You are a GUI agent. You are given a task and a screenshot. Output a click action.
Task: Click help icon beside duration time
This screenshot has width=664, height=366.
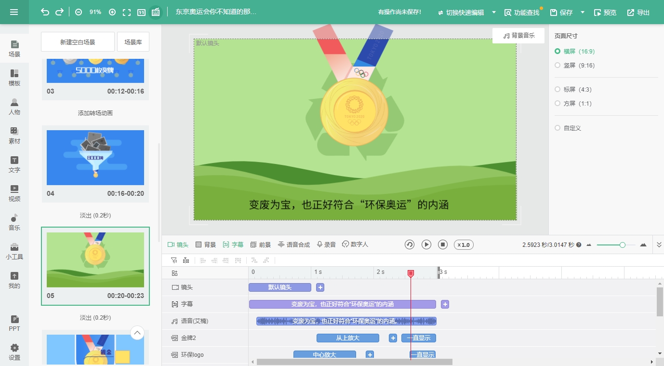click(x=579, y=245)
